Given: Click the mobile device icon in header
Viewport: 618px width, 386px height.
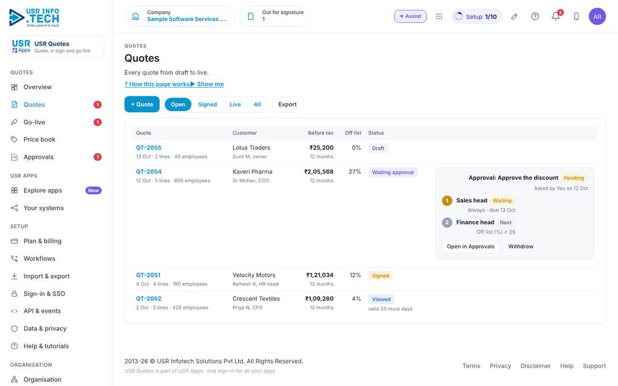Looking at the screenshot, I should click(x=576, y=16).
